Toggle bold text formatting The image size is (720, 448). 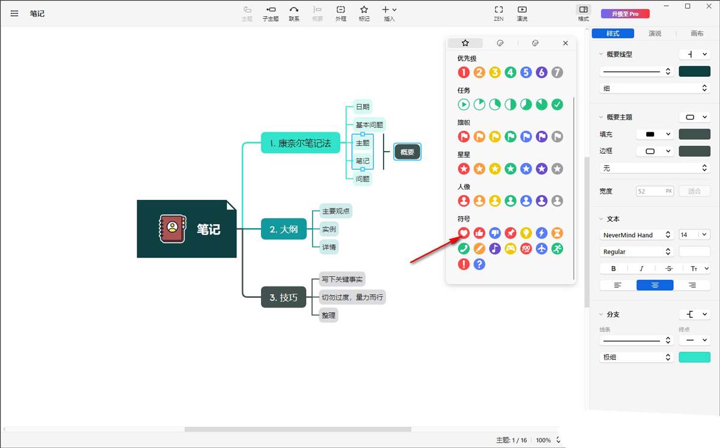coord(613,268)
